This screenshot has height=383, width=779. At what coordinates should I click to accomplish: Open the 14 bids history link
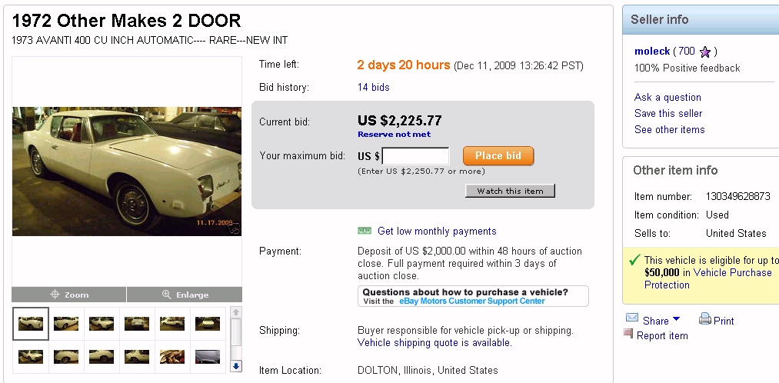[374, 88]
